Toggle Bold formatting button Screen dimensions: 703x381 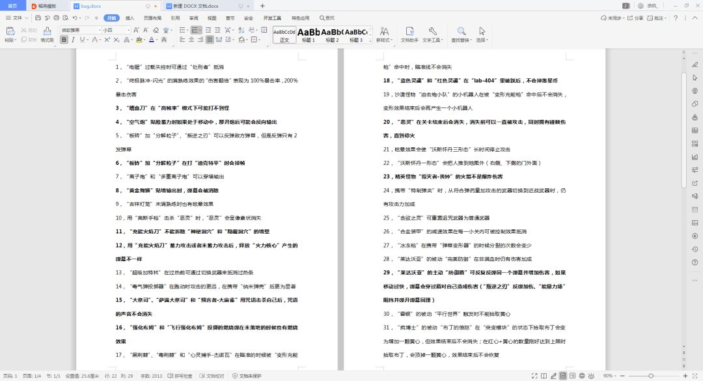point(64,40)
